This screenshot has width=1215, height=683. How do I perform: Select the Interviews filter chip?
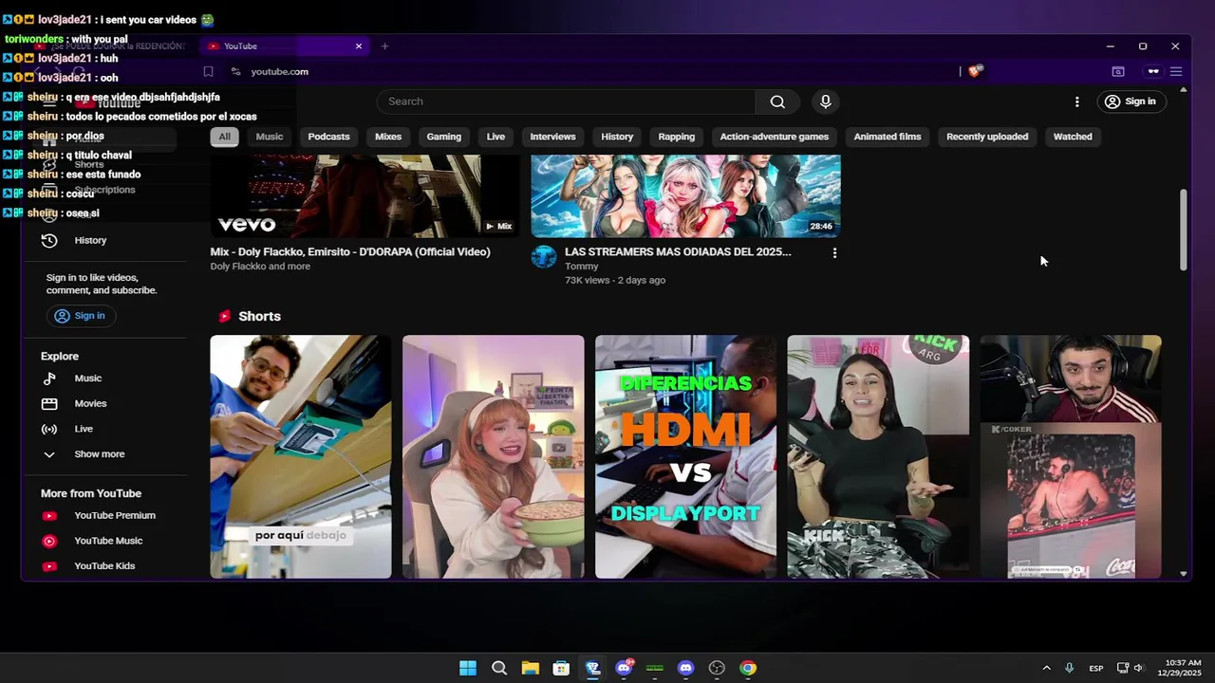552,137
